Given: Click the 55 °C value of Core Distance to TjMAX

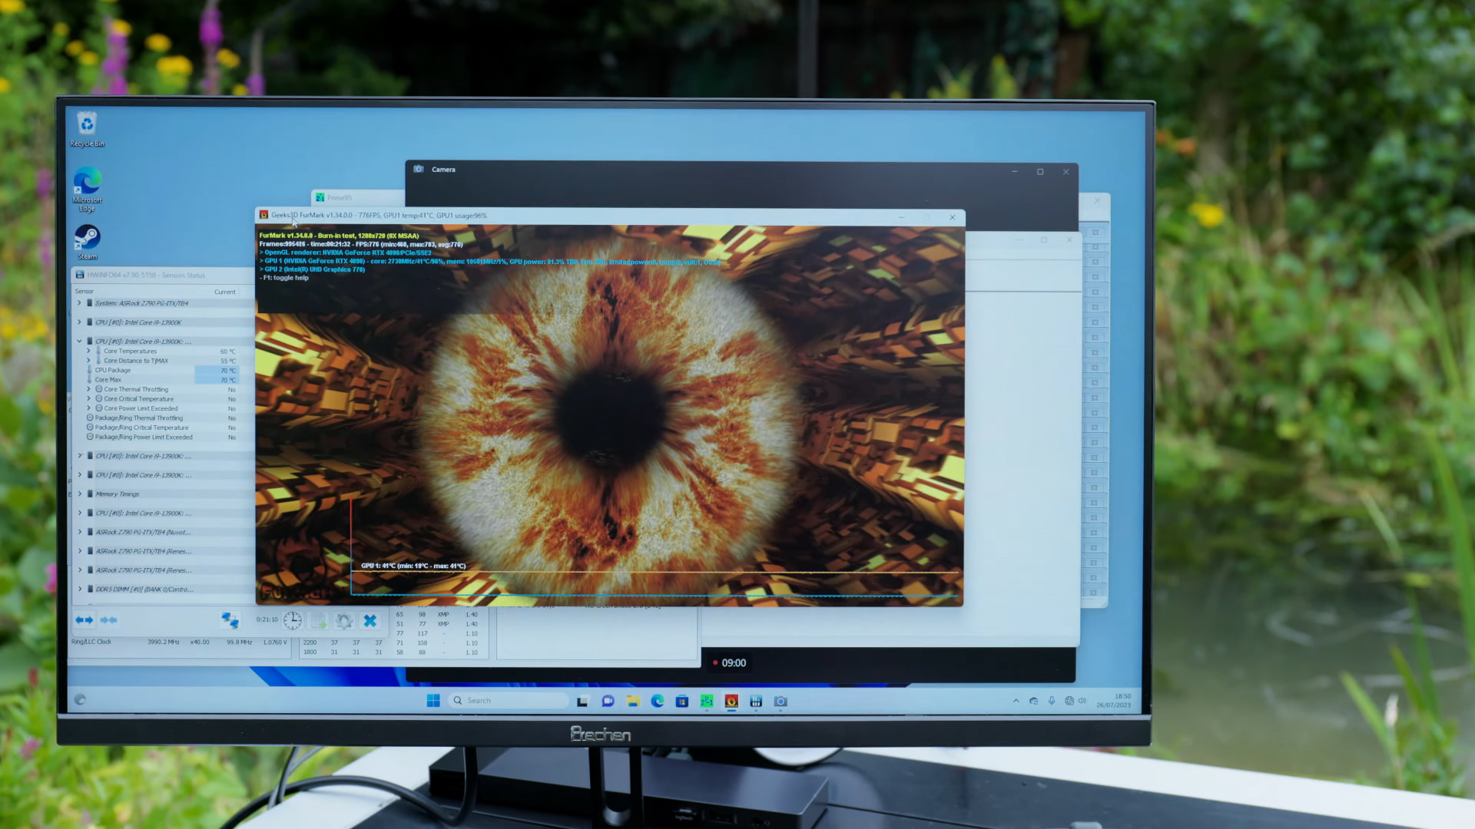Looking at the screenshot, I should point(228,361).
